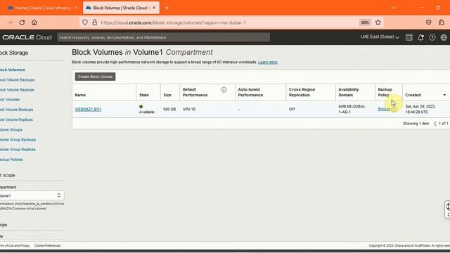This screenshot has width=450, height=253.
Task: Click the Available state cell
Action: coord(147,110)
